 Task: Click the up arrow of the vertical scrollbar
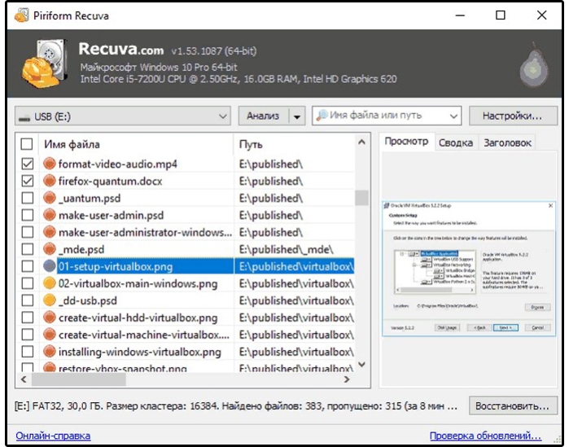(361, 142)
